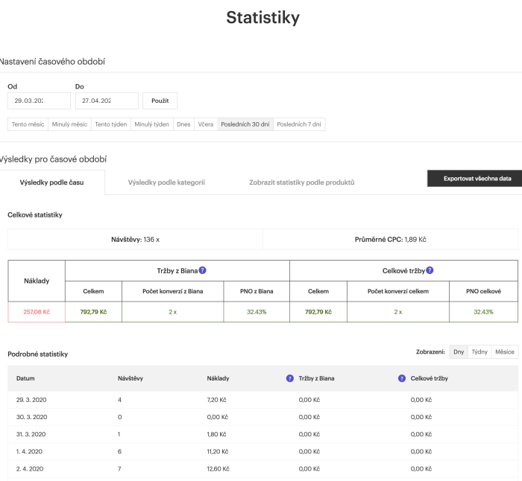Select the 1. 4. 2020 row date
Screen dimensions: 522x481
(29, 452)
